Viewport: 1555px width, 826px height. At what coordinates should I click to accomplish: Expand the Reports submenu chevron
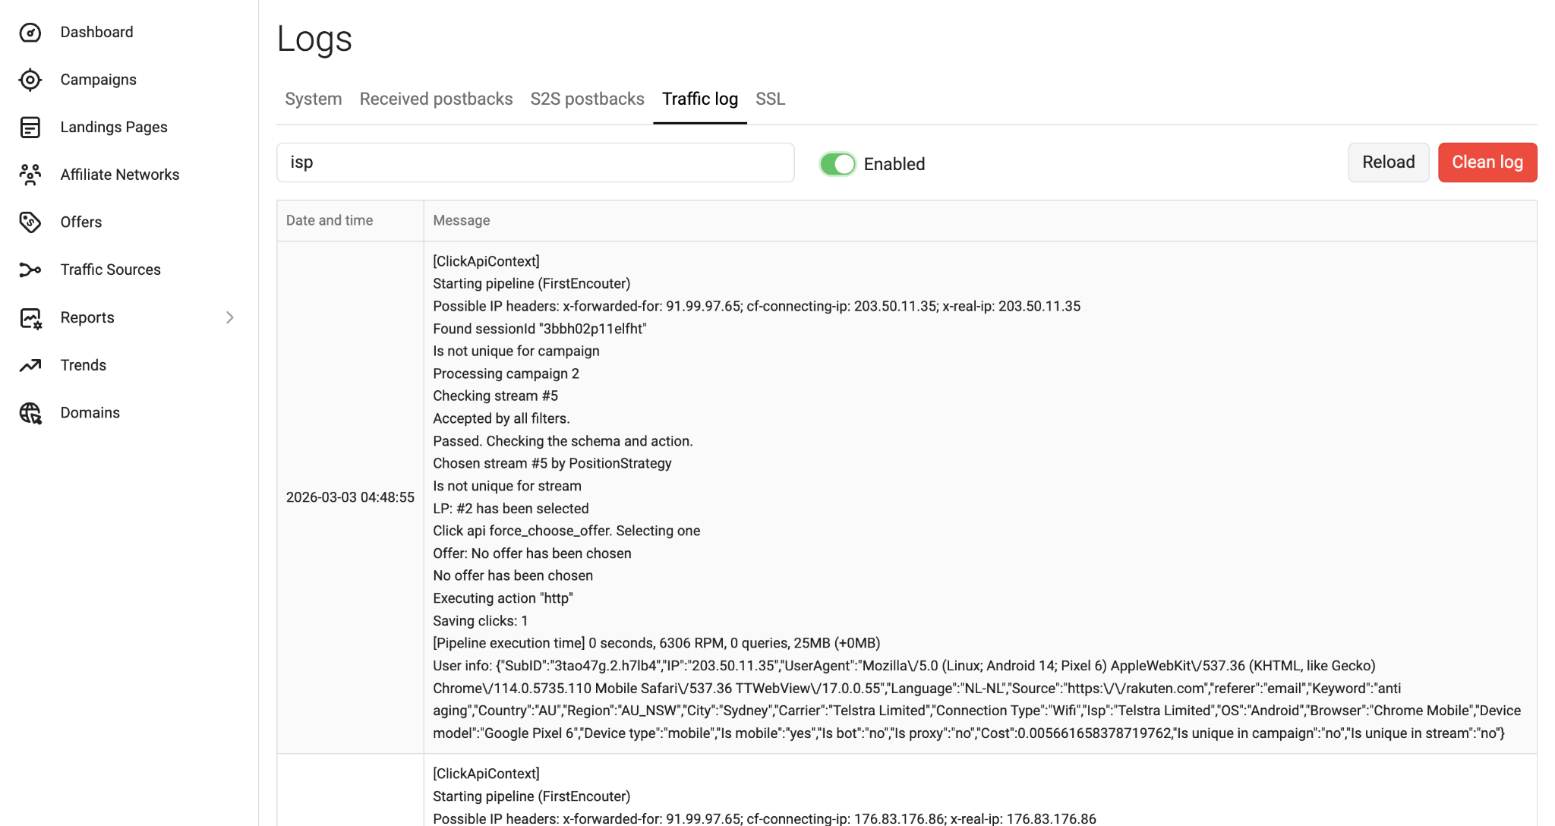tap(229, 318)
